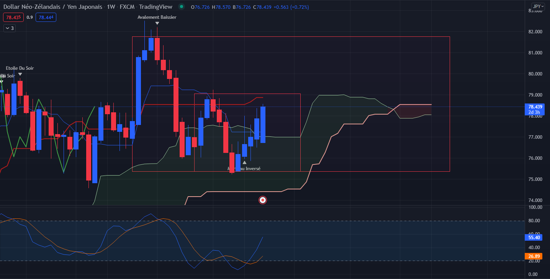Click the high value H78.570

[221, 7]
